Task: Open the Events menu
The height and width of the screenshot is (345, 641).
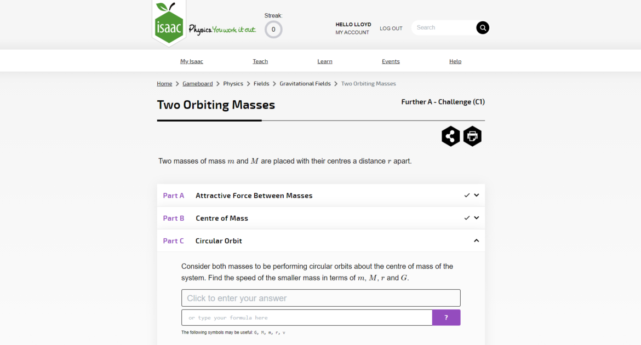Action: point(391,61)
